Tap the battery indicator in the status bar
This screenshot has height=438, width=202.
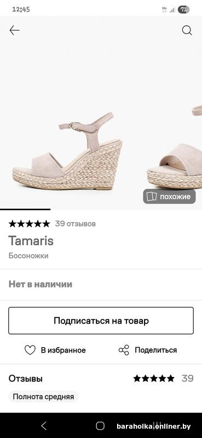[183, 9]
